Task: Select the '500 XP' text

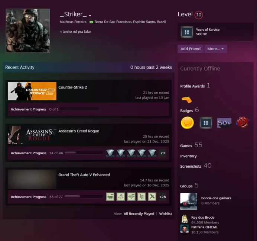Action: (x=202, y=34)
